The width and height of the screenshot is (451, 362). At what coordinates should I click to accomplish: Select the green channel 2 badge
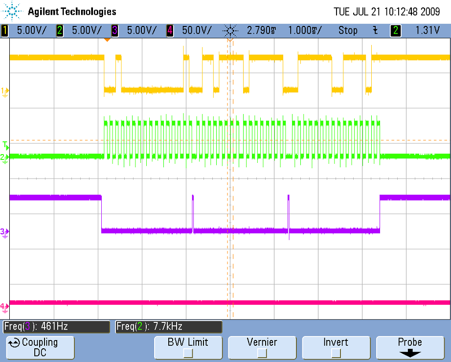[60, 30]
